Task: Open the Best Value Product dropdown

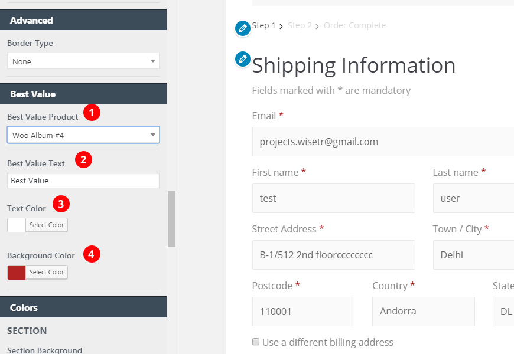Action: (x=83, y=135)
